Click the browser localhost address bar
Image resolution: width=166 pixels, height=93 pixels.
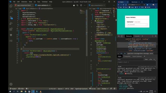click(136, 5)
